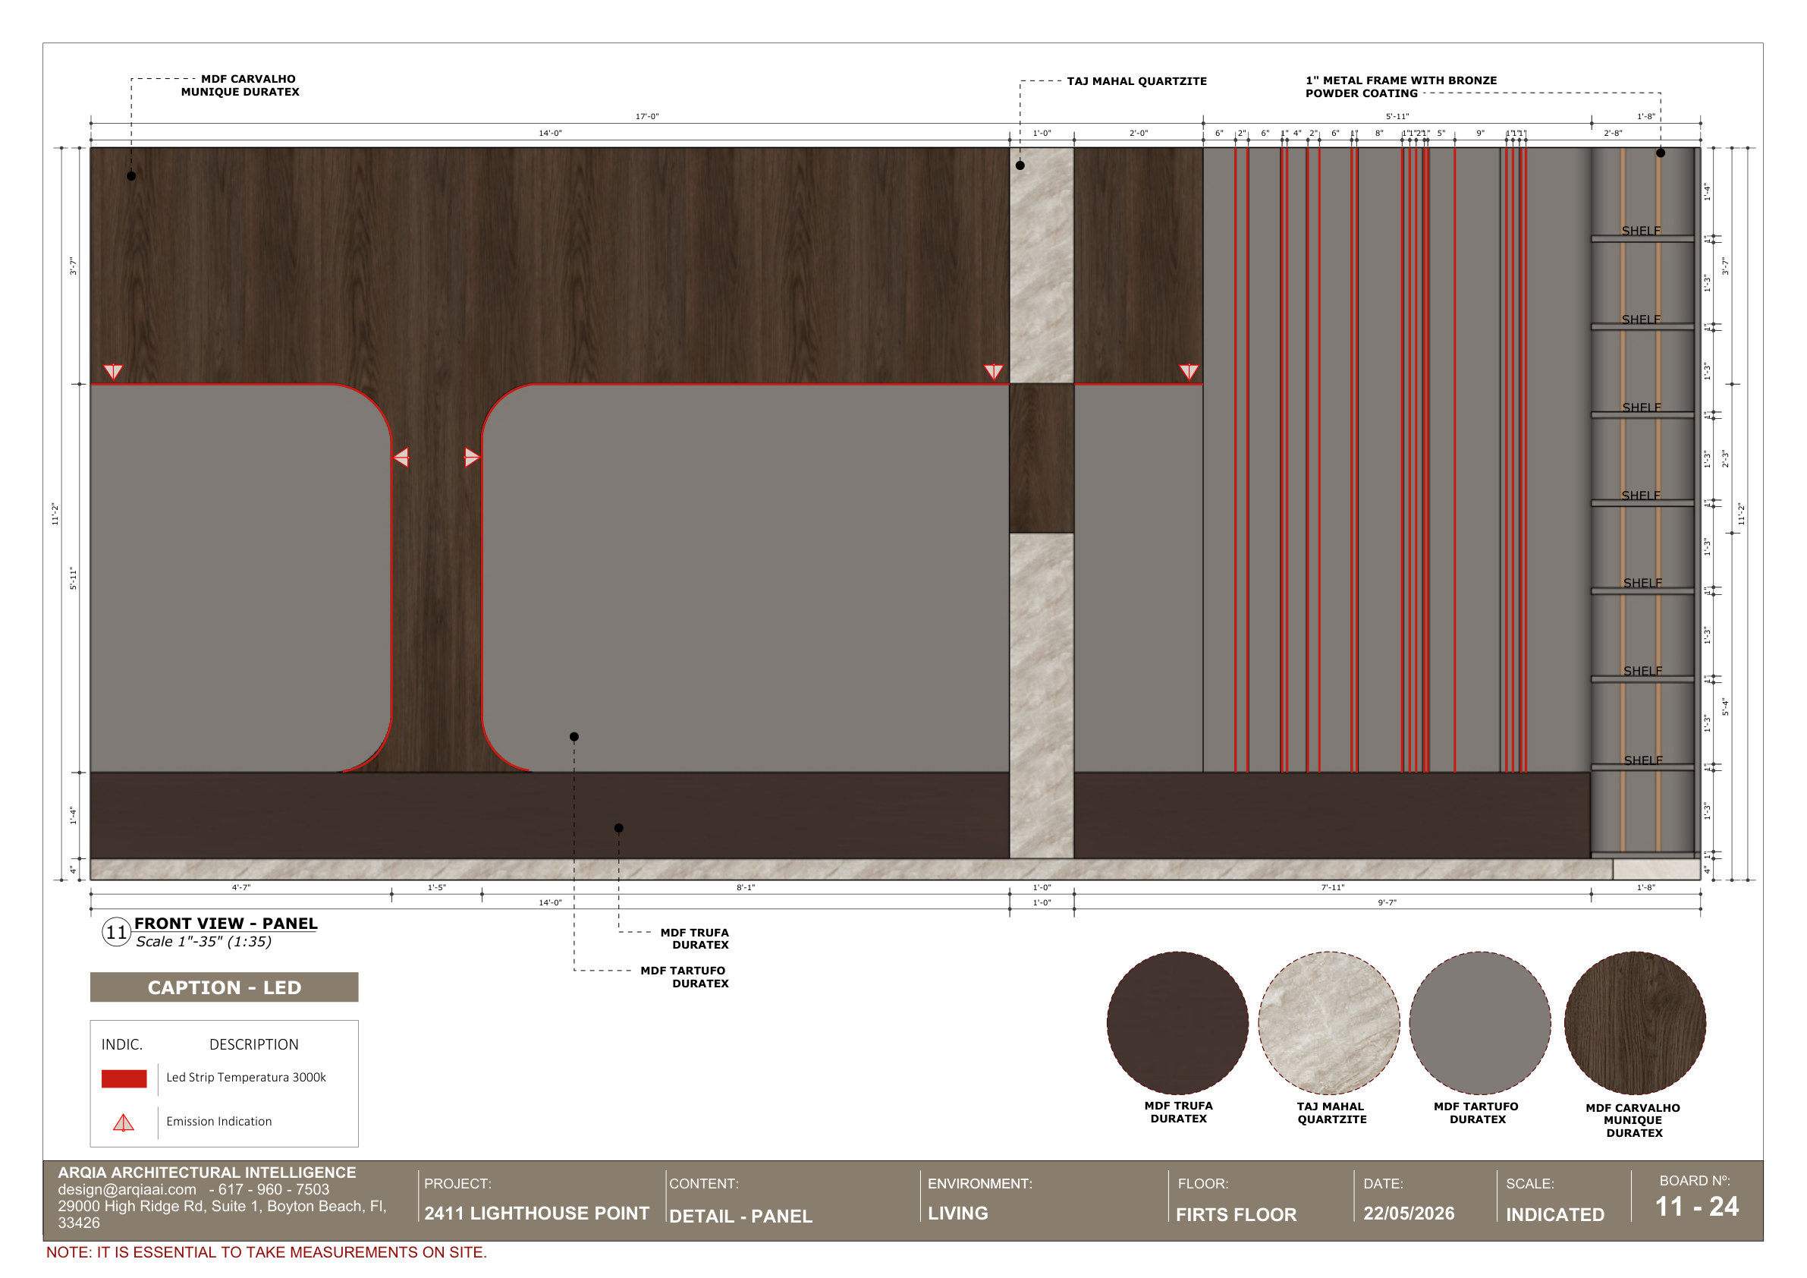Click the 1" METAL FRAME WITH BRONZE POWDER COATING label

coord(1401,87)
